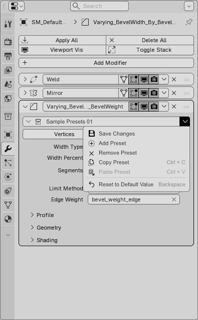Toggle pin for the properties context
Image resolution: width=198 pixels, height=320 pixels.
pyautogui.click(x=189, y=22)
